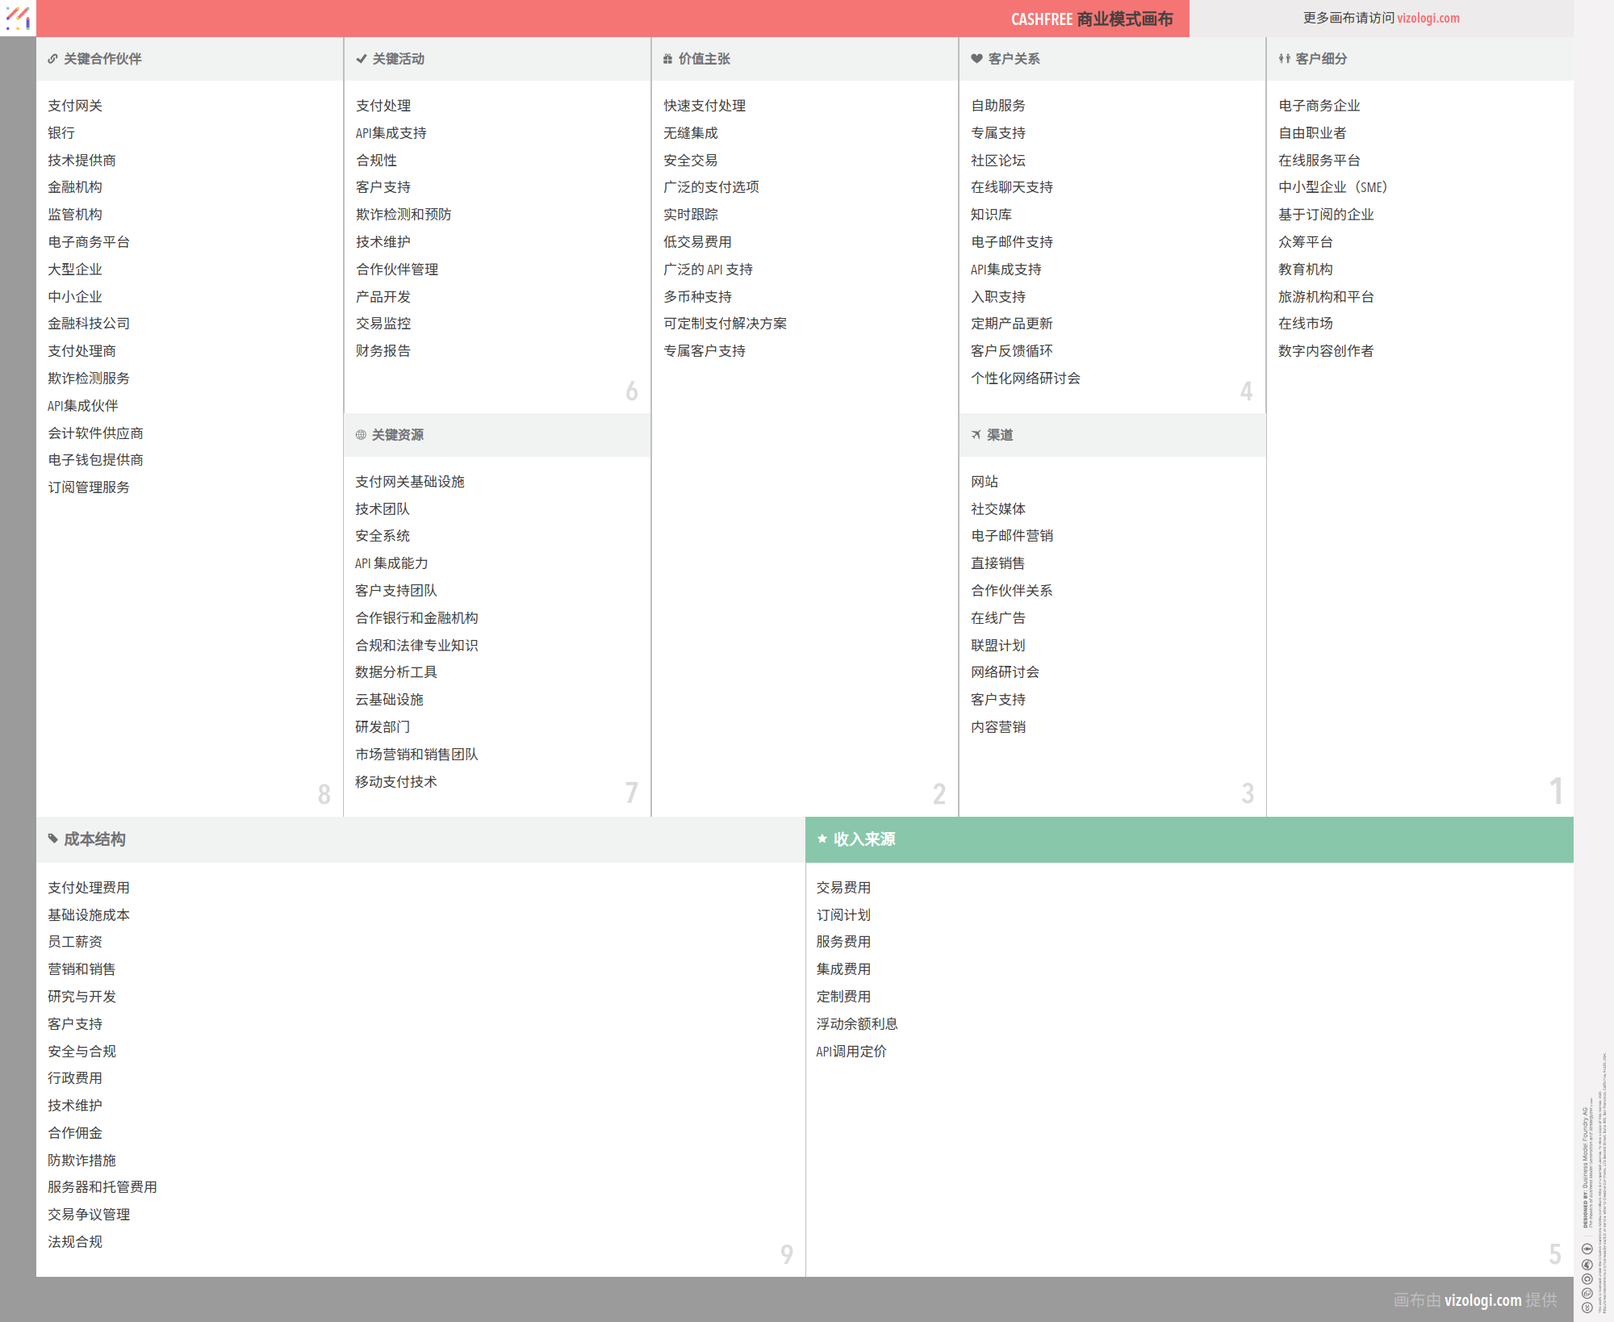1614x1322 pixels.
Task: Click 交易费用 under revenue streams
Action: (x=843, y=888)
